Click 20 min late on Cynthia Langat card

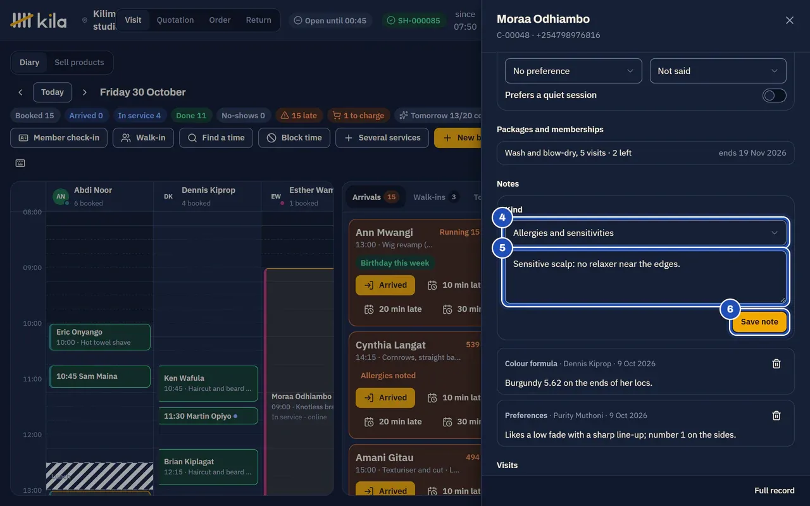393,422
